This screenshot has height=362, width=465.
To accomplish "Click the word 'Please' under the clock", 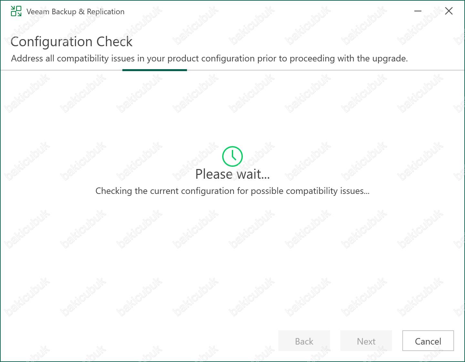I will pos(214,174).
